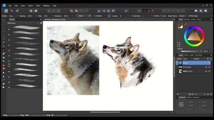
Task: Switch to the Navigator tab
Action: pos(196,97)
